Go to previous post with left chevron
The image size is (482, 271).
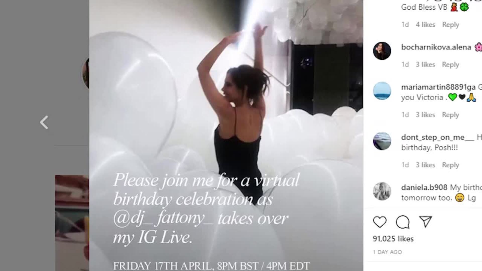tap(44, 122)
